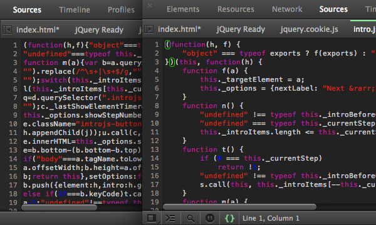Open the Timeline tab in the left window
The height and width of the screenshot is (225, 376).
pyautogui.click(x=75, y=10)
